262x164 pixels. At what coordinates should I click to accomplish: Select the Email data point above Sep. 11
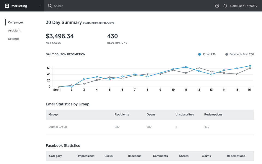click(x=186, y=66)
